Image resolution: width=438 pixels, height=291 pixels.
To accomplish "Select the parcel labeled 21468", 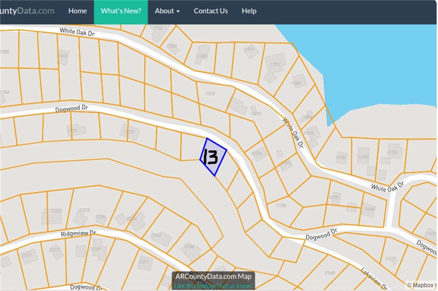I will (330, 273).
